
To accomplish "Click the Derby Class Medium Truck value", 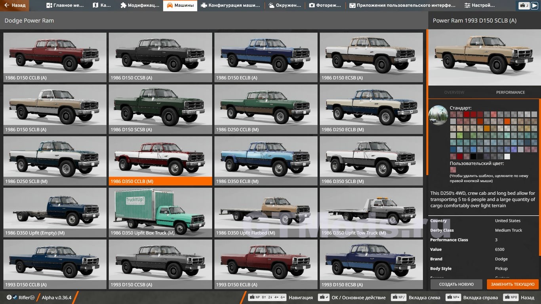I will (x=509, y=230).
